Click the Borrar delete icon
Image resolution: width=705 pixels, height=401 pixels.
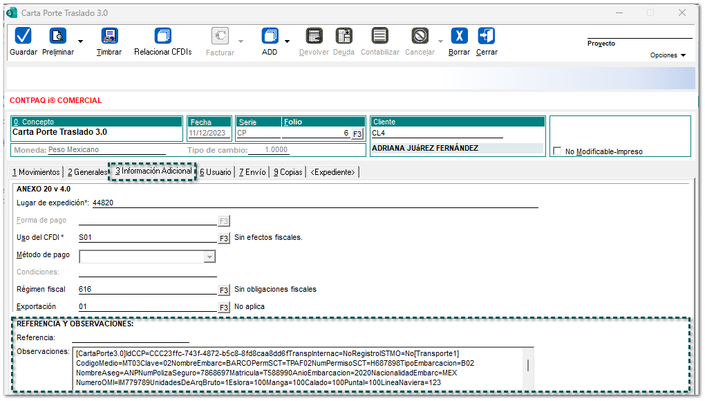coord(459,36)
